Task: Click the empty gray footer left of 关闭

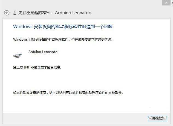Action: click(75, 119)
